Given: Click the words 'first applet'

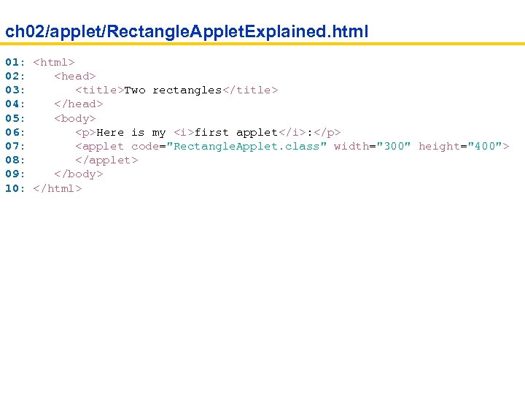Looking at the screenshot, I should (x=236, y=133).
